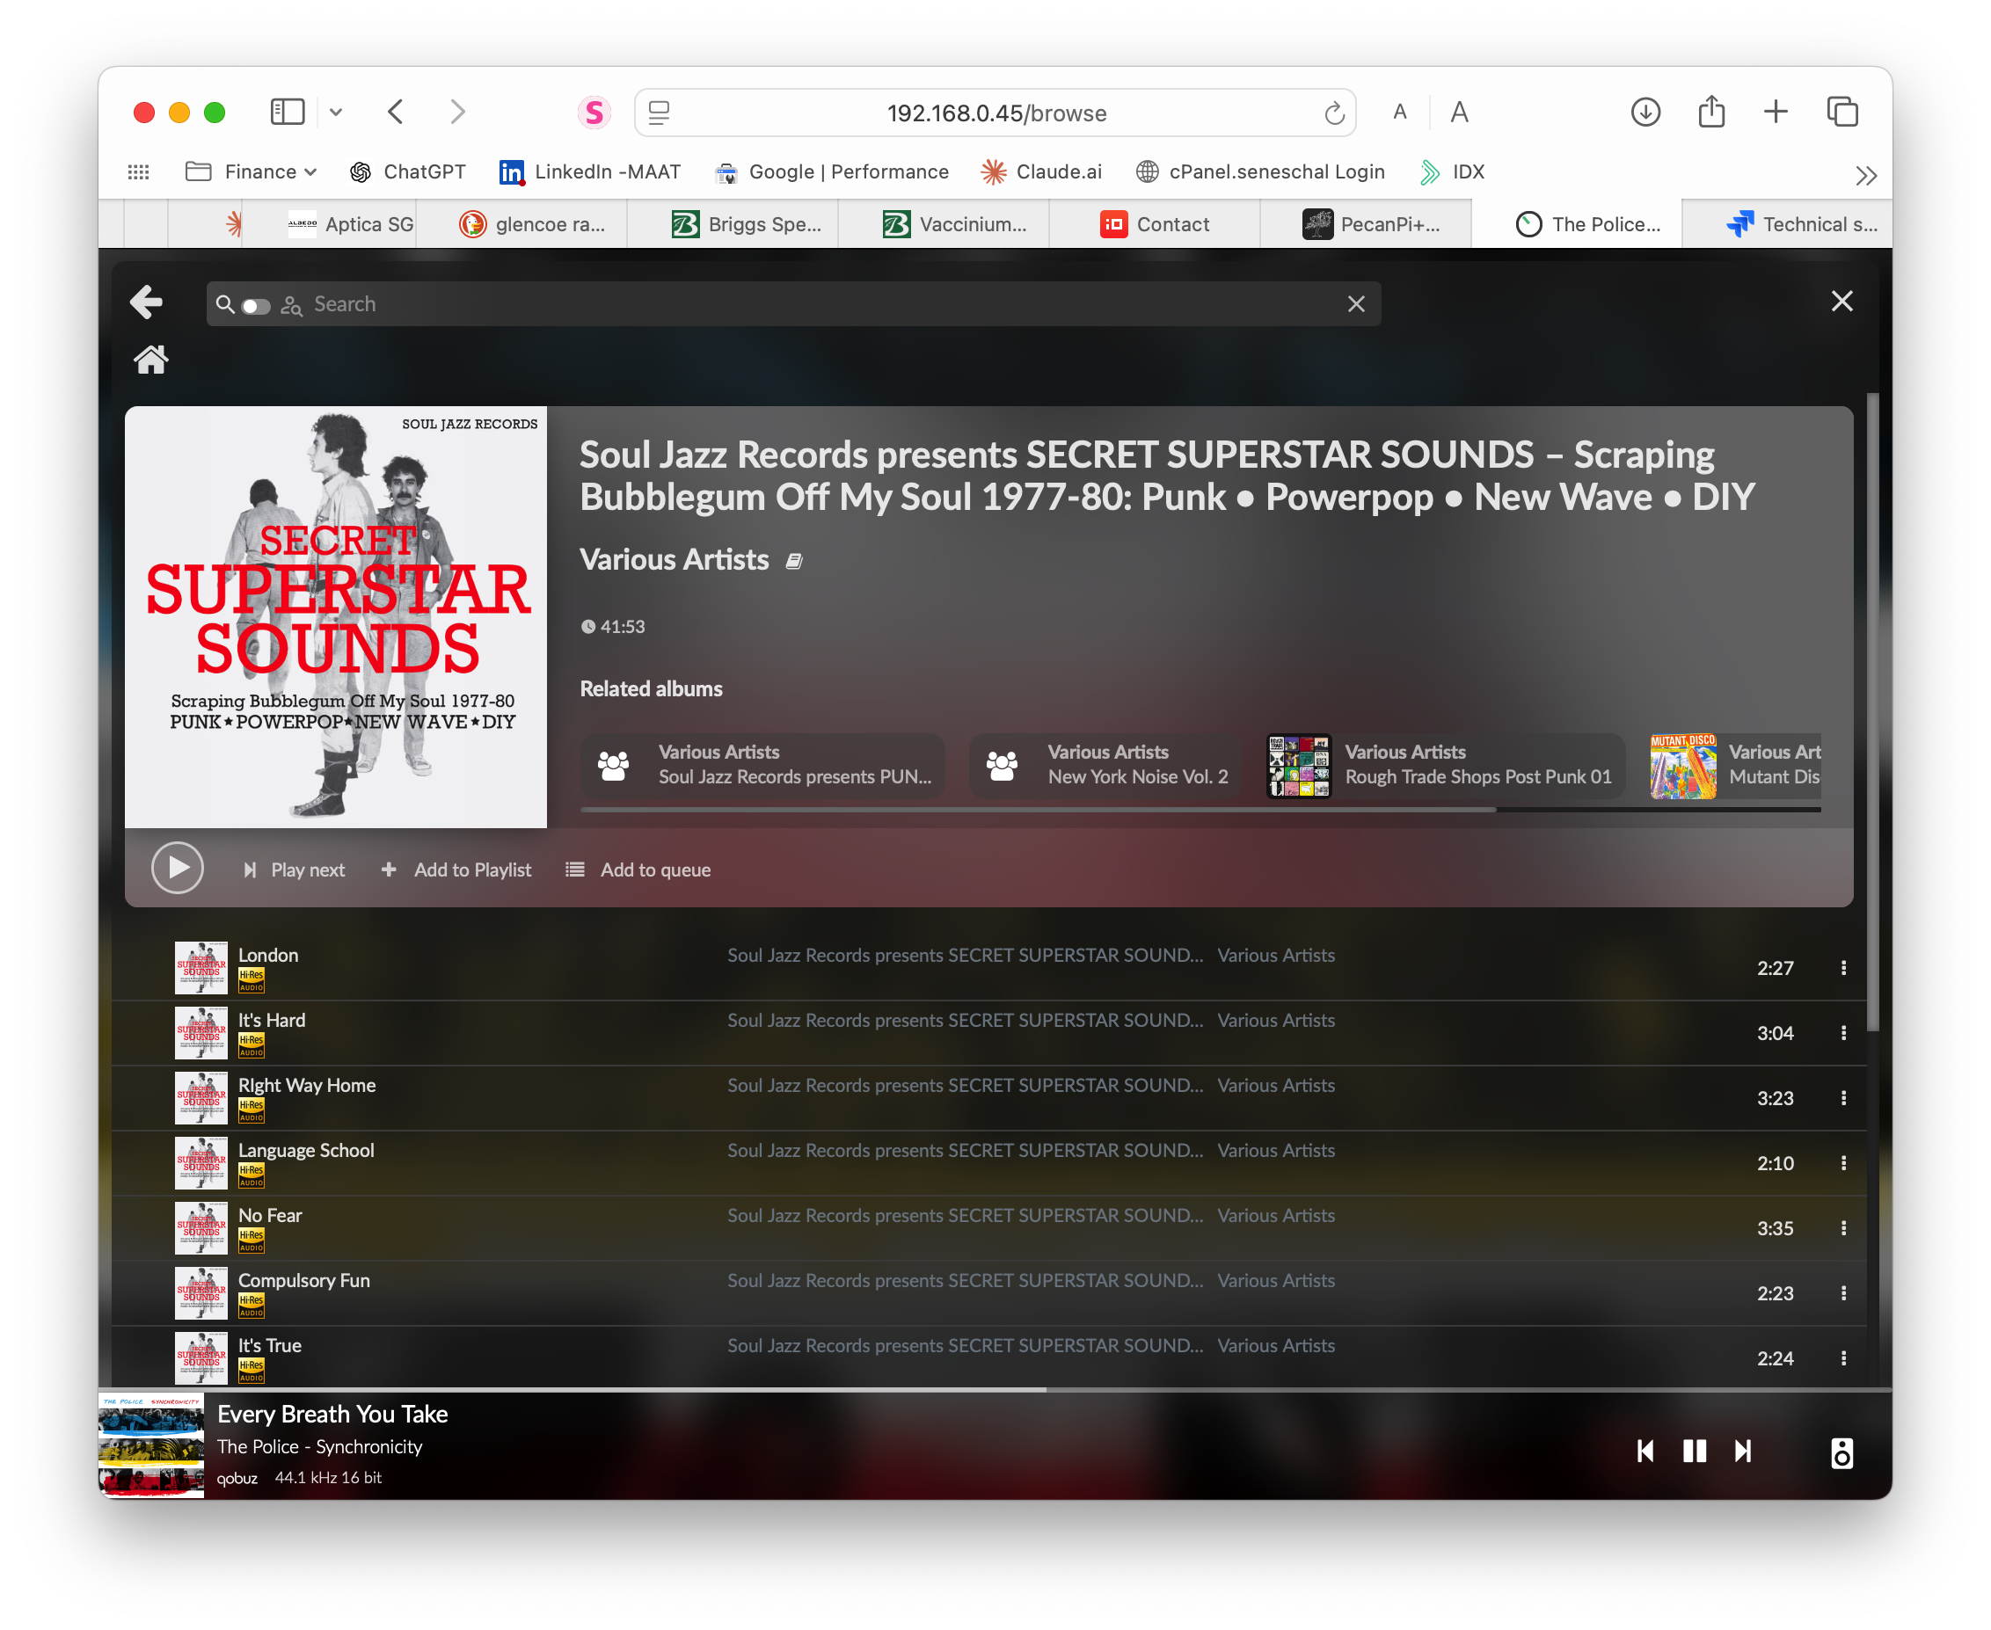Open the Synchronicity now-playing album art
The height and width of the screenshot is (1630, 1991).
coord(151,1446)
